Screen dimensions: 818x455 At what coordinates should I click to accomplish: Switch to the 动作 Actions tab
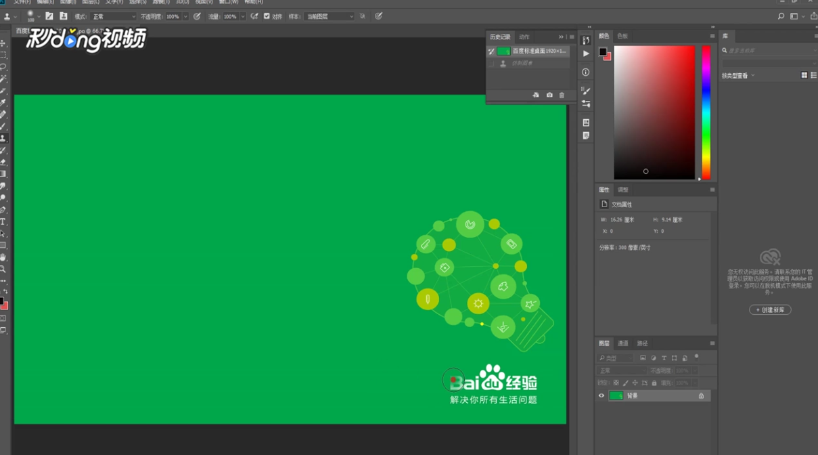point(524,37)
